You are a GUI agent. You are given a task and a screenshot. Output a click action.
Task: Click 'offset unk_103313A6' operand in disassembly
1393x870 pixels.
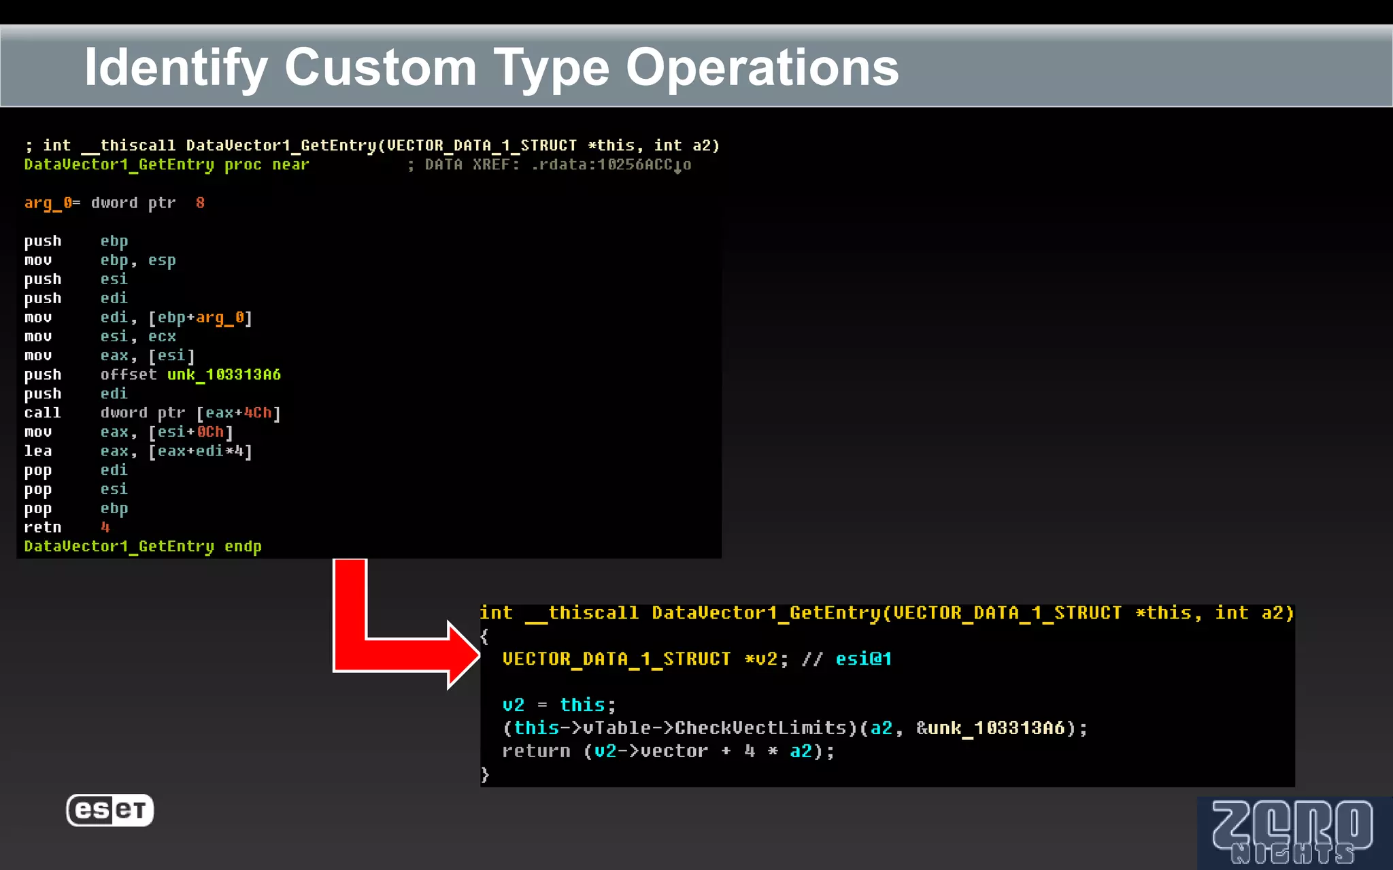click(190, 375)
